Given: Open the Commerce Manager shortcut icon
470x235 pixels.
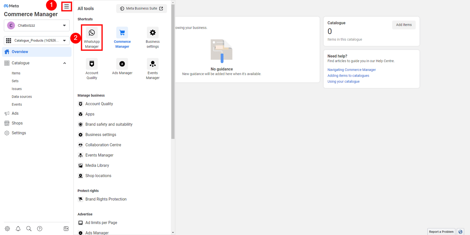Looking at the screenshot, I should click(122, 33).
